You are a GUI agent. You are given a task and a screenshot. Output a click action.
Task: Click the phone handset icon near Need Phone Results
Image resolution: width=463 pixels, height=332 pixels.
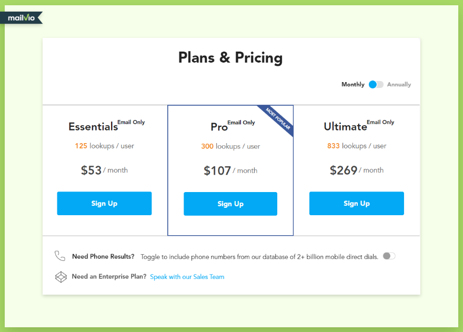click(x=59, y=256)
